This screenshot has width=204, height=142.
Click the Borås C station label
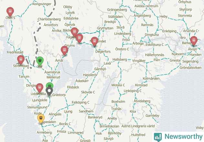65,124
